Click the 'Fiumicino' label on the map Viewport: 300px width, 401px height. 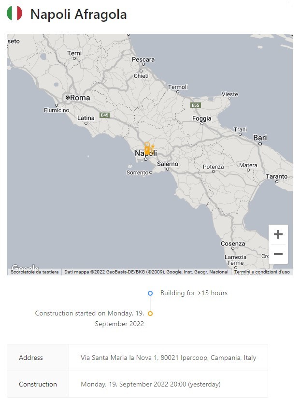pos(57,110)
